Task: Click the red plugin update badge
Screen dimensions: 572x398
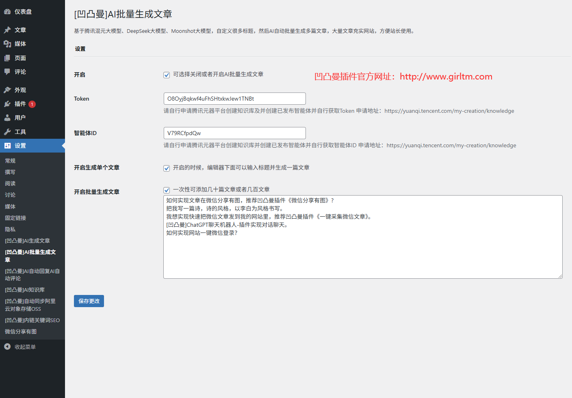Action: (32, 104)
